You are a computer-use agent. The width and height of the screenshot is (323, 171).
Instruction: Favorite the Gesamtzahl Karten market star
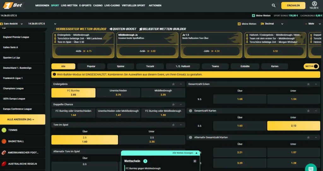point(308,111)
